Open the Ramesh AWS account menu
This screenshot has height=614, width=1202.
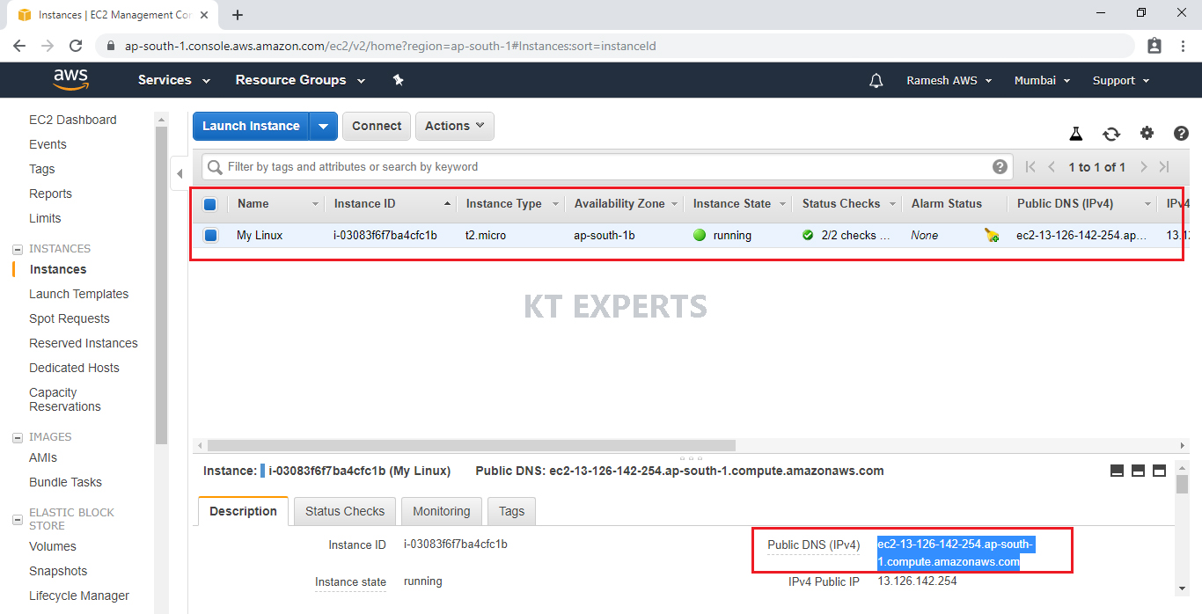pyautogui.click(x=949, y=81)
